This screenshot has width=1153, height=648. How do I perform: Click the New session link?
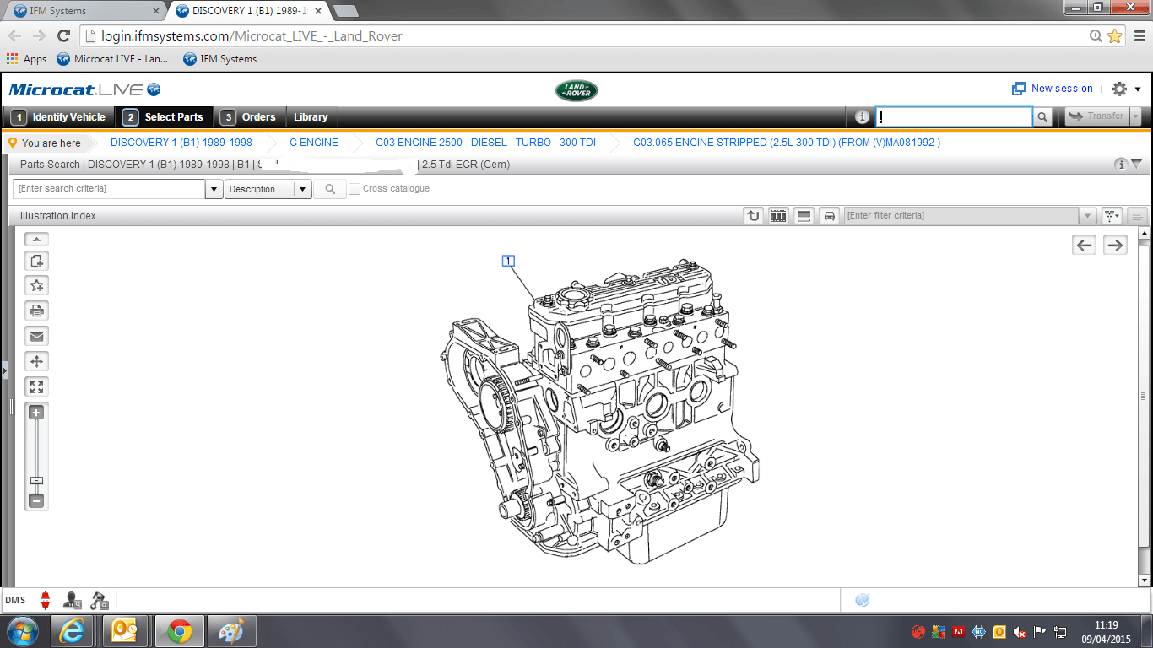tap(1062, 89)
